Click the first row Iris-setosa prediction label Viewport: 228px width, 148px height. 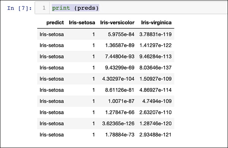(x=52, y=34)
